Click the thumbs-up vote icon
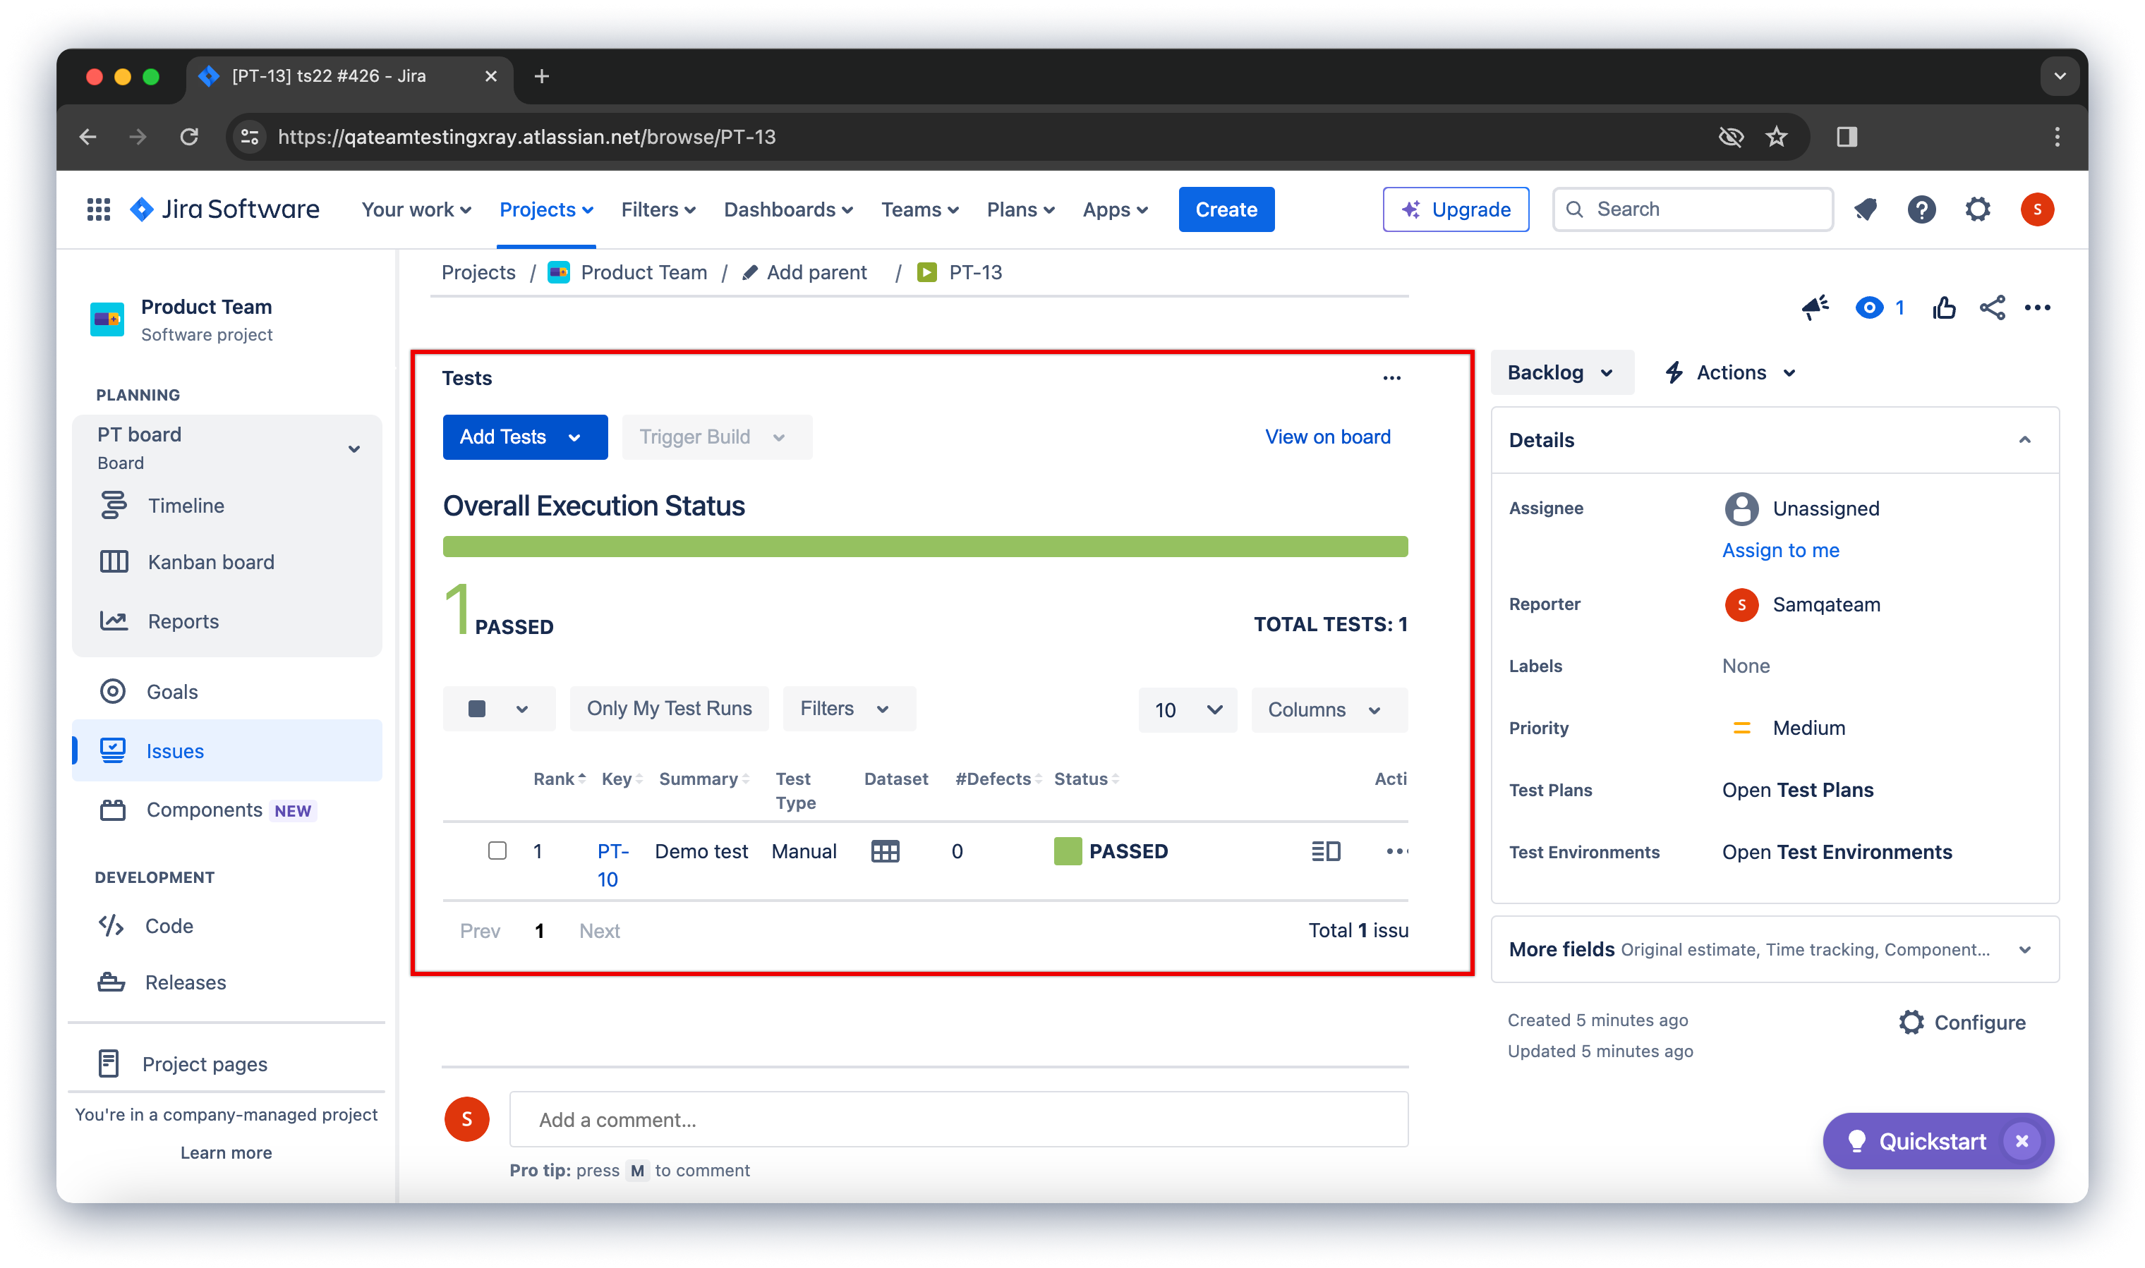The height and width of the screenshot is (1268, 2145). [1943, 307]
